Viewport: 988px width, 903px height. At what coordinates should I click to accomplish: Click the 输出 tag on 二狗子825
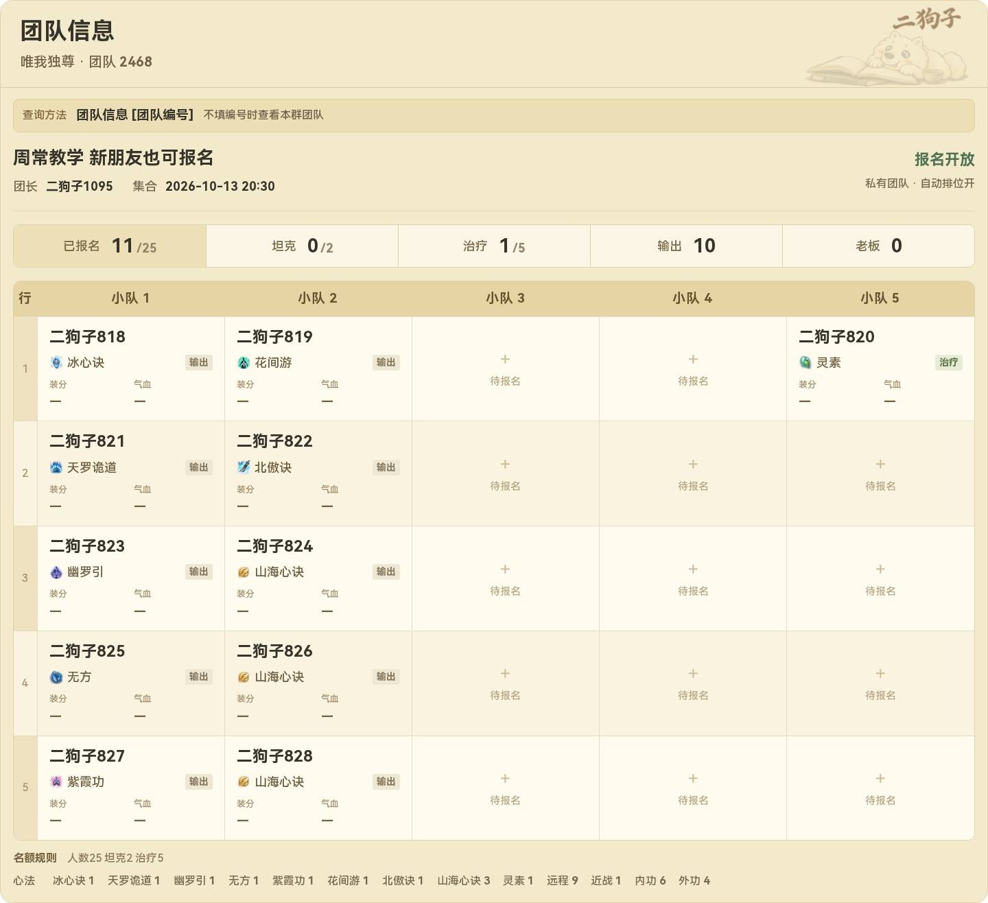(x=199, y=677)
